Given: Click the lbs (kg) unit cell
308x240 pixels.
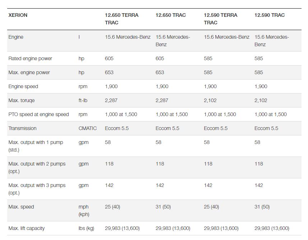Looking at the screenshot, I should point(86,229).
